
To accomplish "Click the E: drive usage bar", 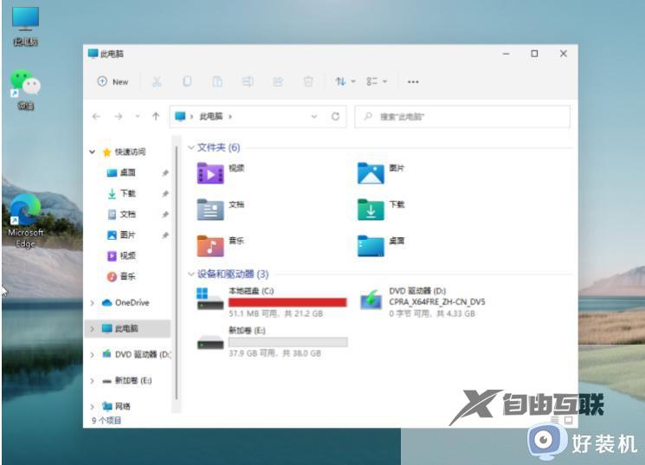I will [287, 342].
